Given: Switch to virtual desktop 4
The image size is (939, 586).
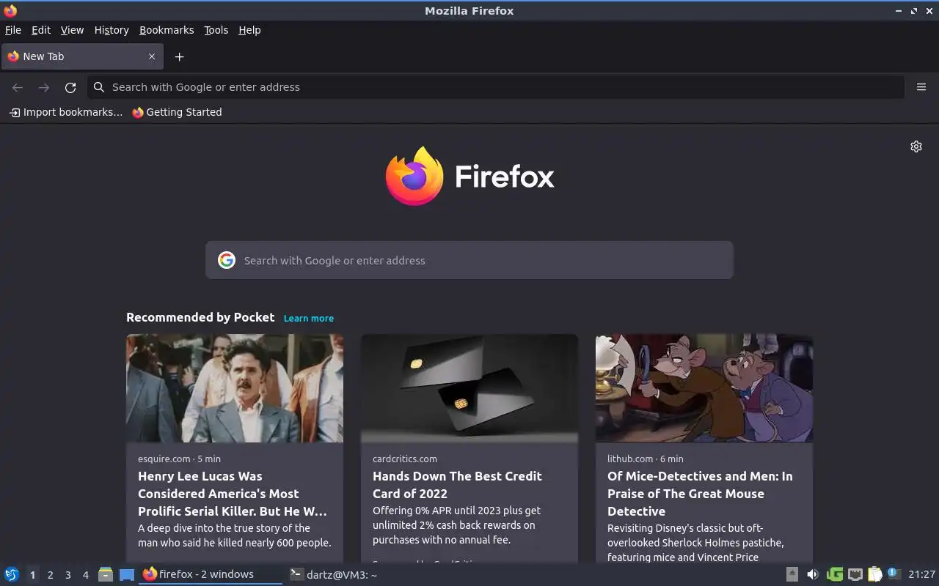Looking at the screenshot, I should (x=85, y=575).
